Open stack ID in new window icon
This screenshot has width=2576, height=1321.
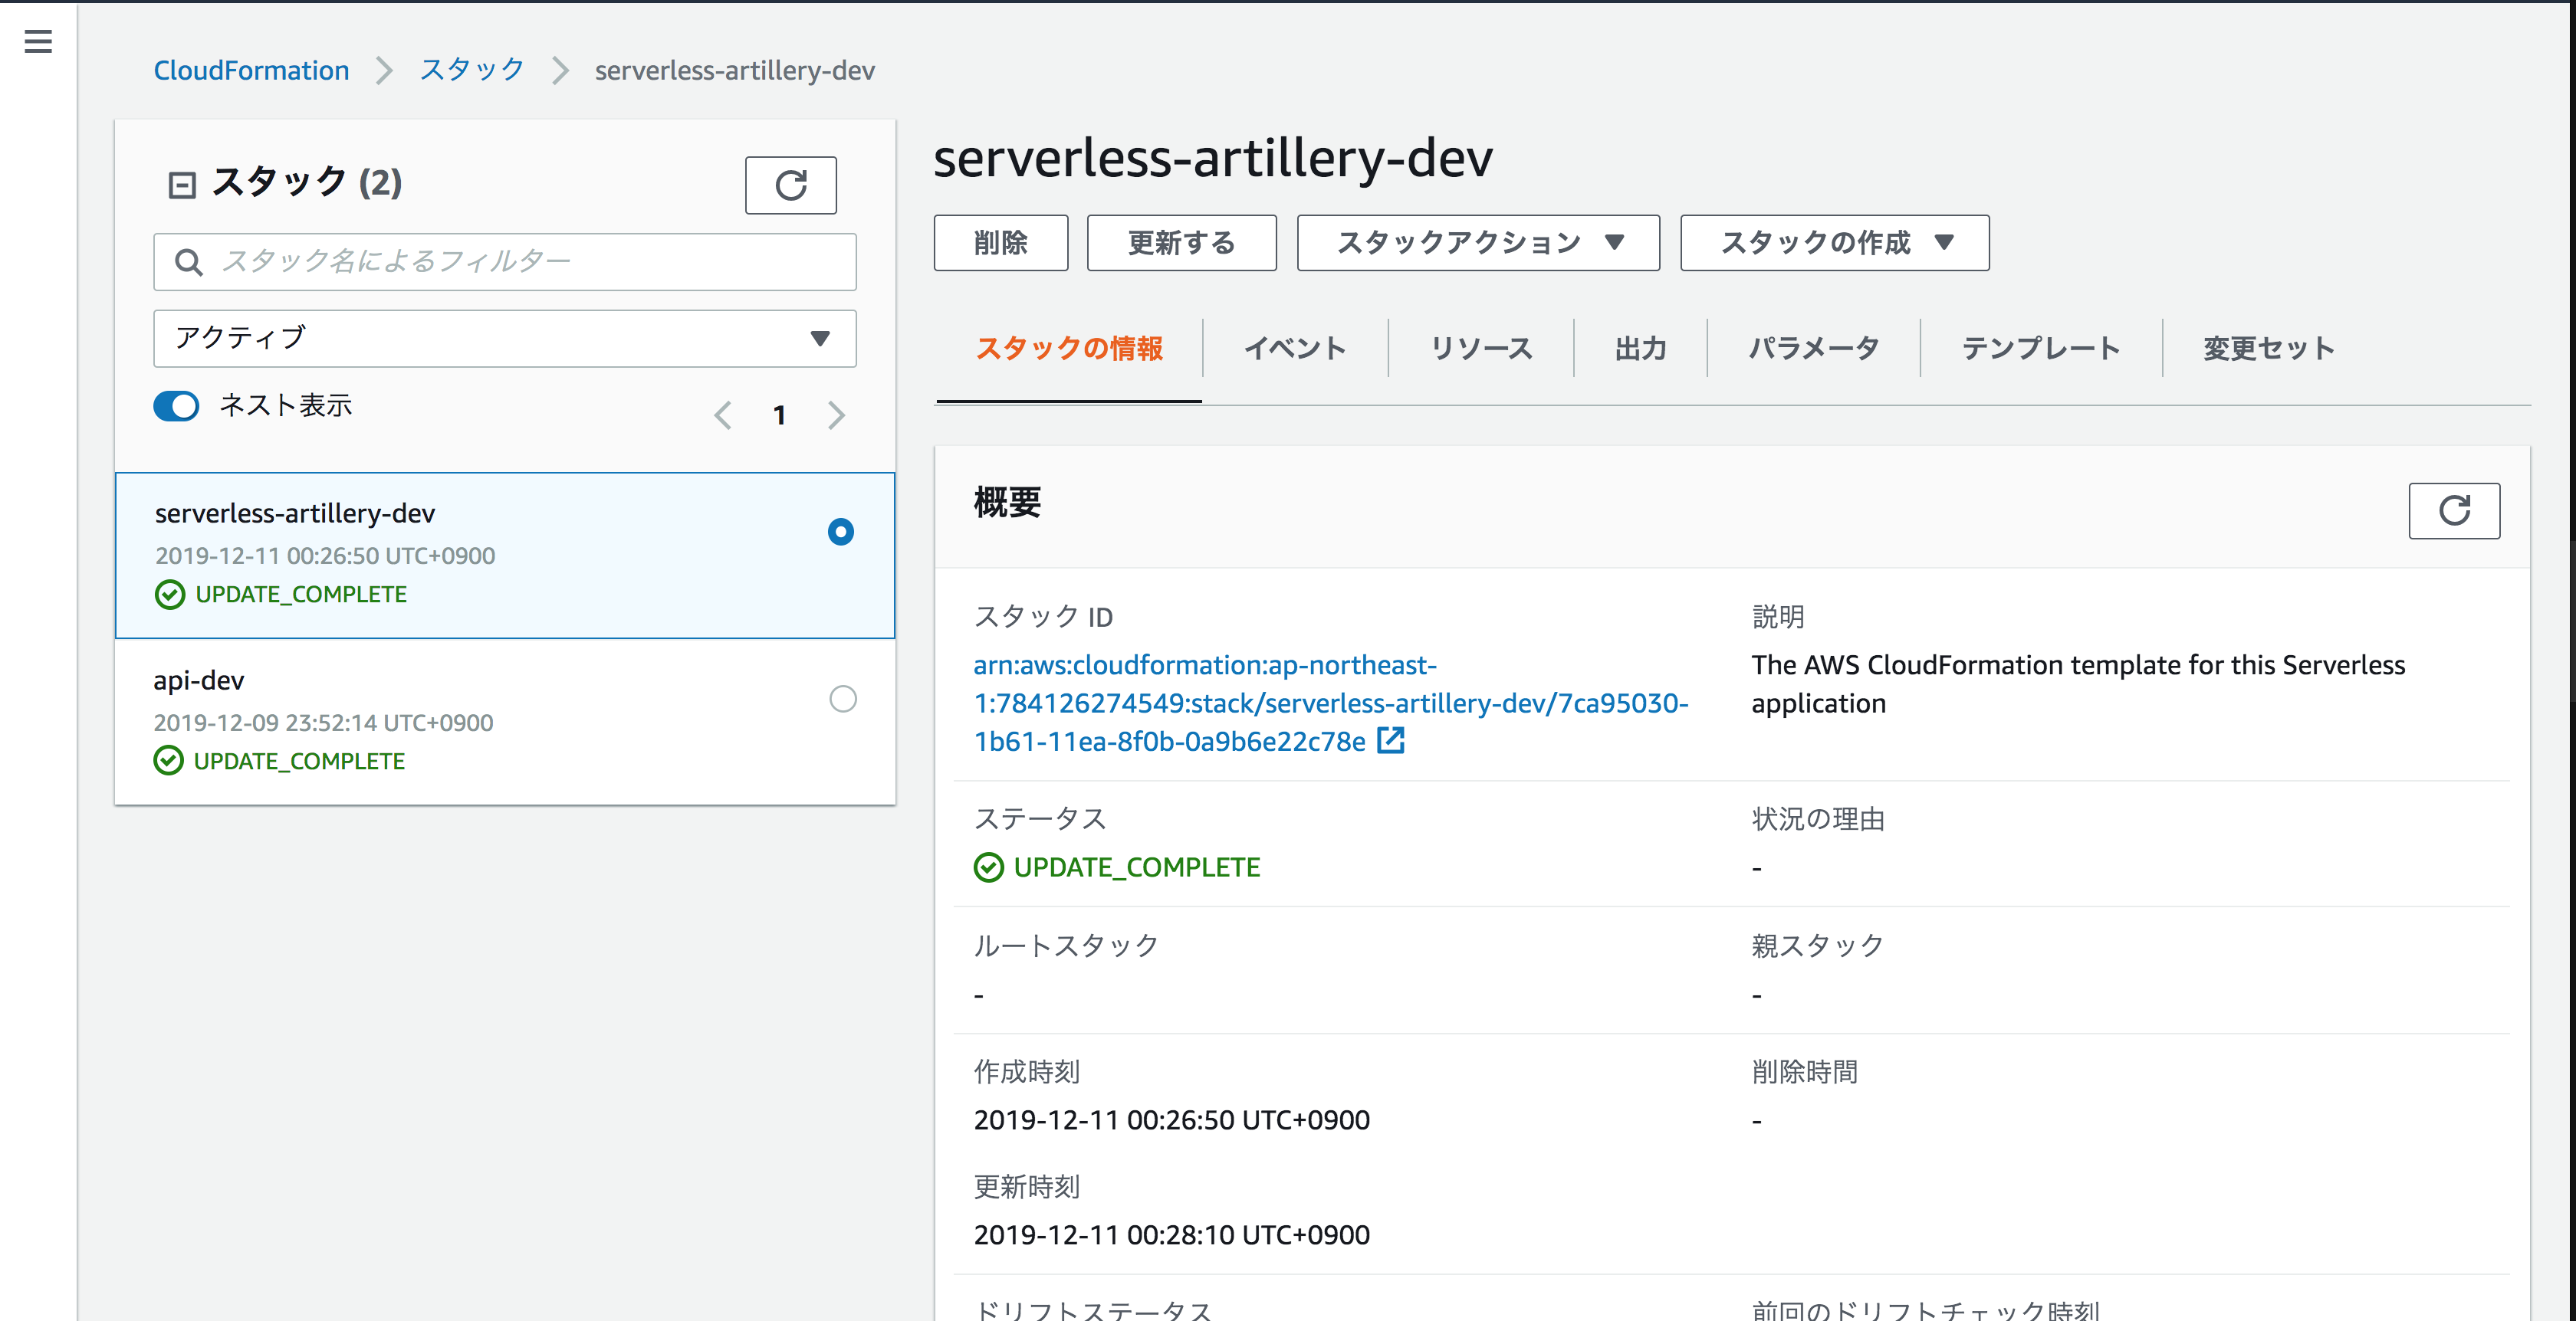tap(1390, 740)
